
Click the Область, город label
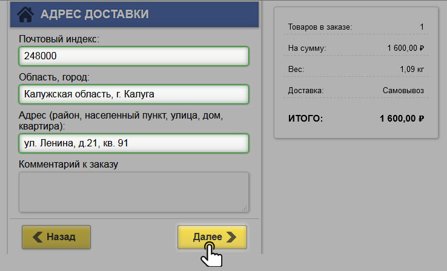pos(54,77)
